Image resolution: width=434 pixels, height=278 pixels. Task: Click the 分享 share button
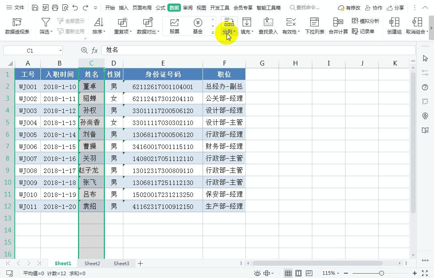click(x=396, y=7)
